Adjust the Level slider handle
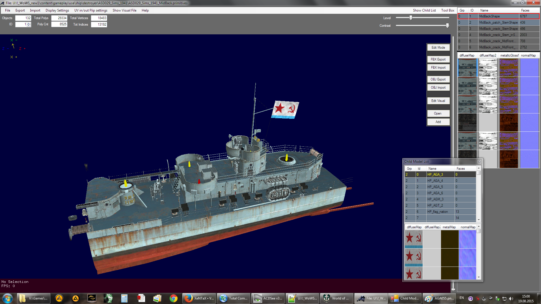Screen dimensions: 541x304 point(411,18)
